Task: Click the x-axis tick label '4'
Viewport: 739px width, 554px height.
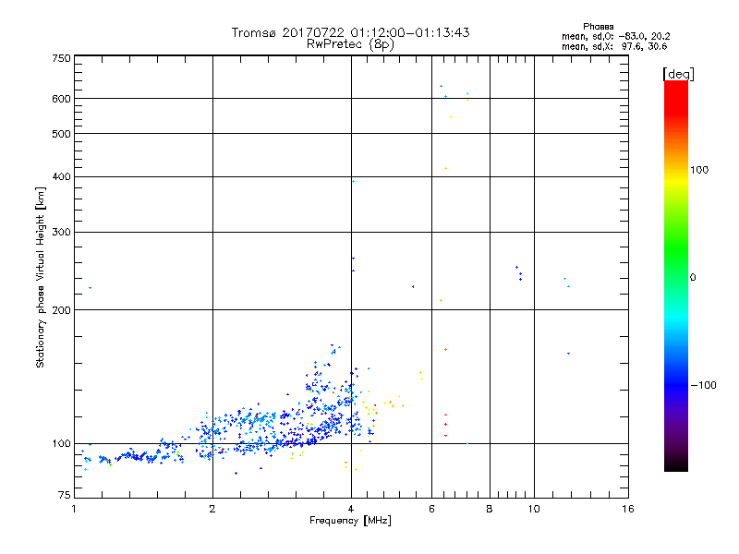Action: pyautogui.click(x=351, y=509)
